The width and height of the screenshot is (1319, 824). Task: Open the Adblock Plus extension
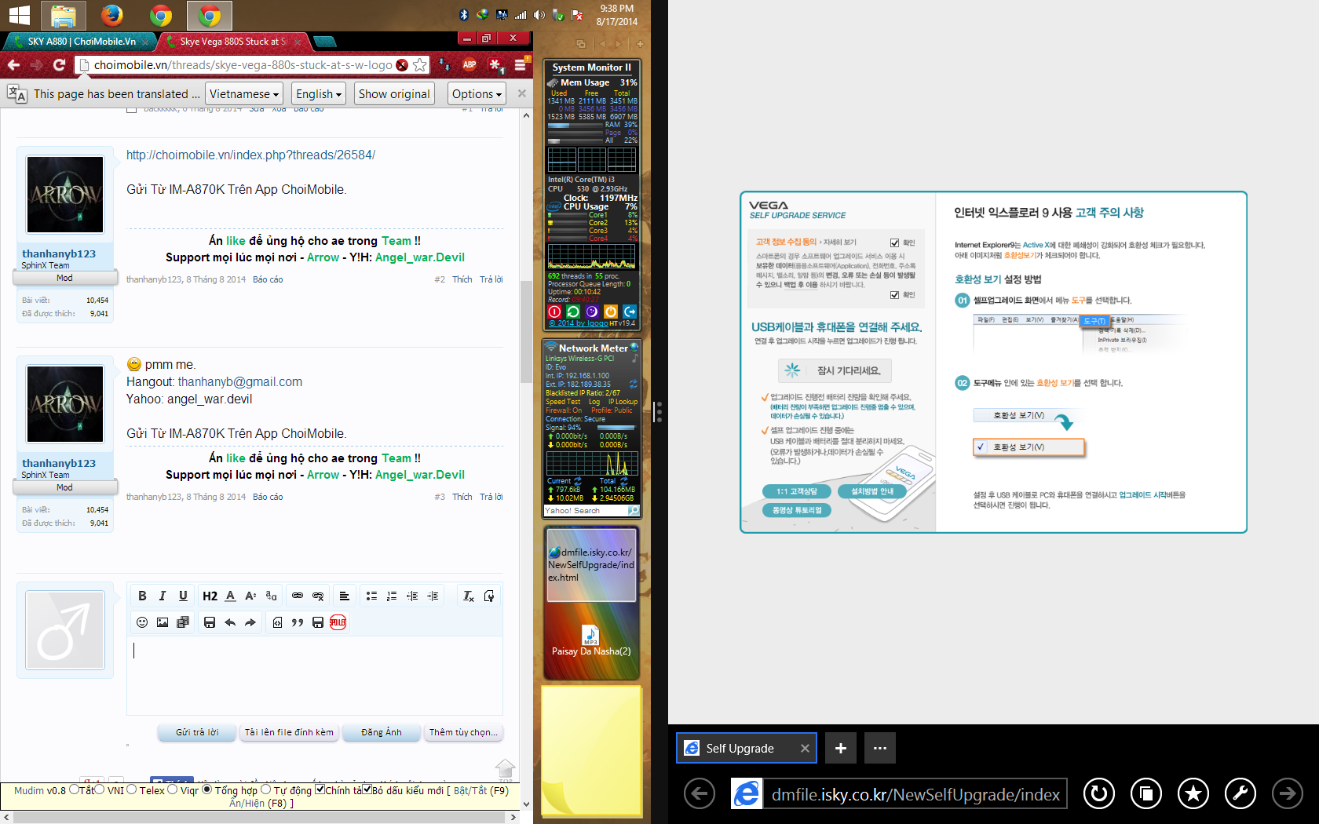click(470, 65)
